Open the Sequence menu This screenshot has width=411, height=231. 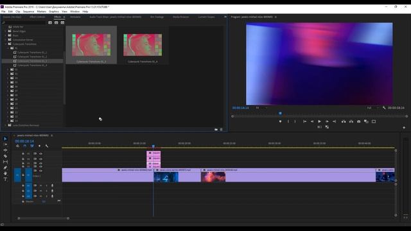click(x=28, y=12)
